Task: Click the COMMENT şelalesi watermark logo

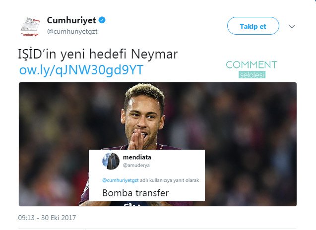Action: coord(252,69)
